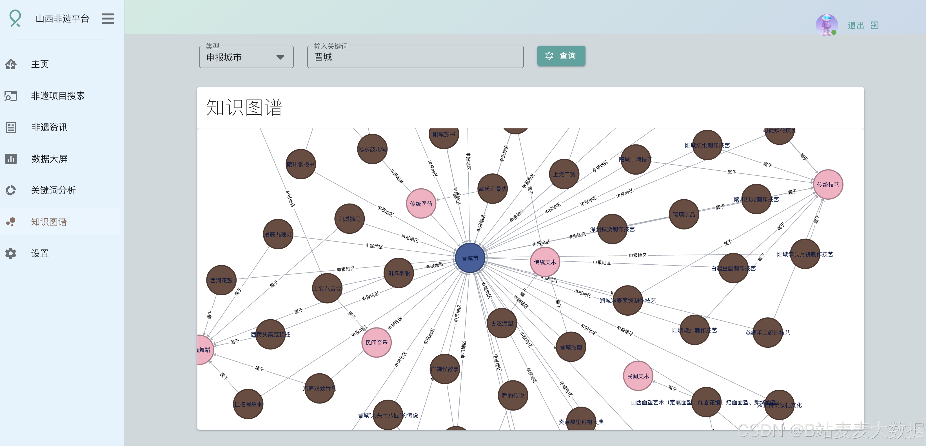Select the 阳城裤马 node
The image size is (926, 446).
pos(350,219)
